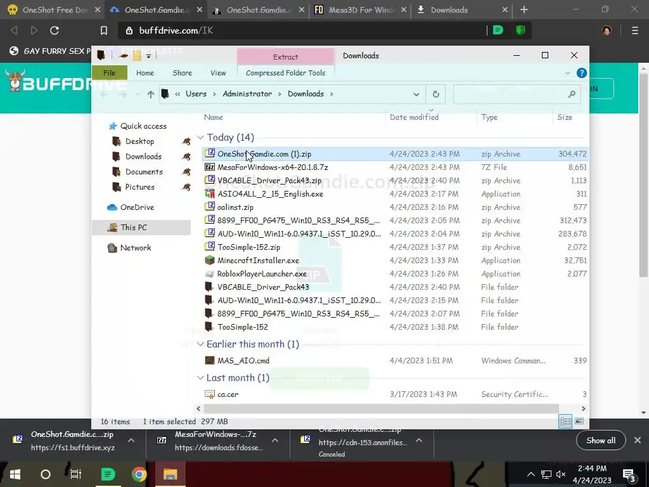Open the notification center icon
This screenshot has width=649, height=487.
pyautogui.click(x=629, y=474)
